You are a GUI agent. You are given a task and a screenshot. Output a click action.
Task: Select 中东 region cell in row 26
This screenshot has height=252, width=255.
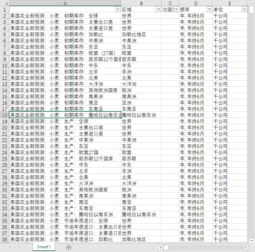click(141, 165)
